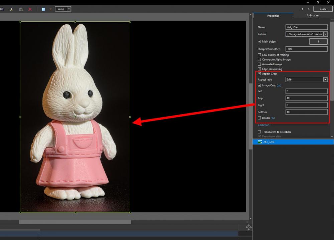Click the Bottom crop input field
The image size is (334, 240).
click(x=306, y=112)
